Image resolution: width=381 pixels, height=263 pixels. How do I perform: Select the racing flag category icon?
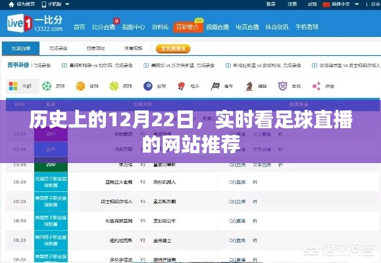215,86
